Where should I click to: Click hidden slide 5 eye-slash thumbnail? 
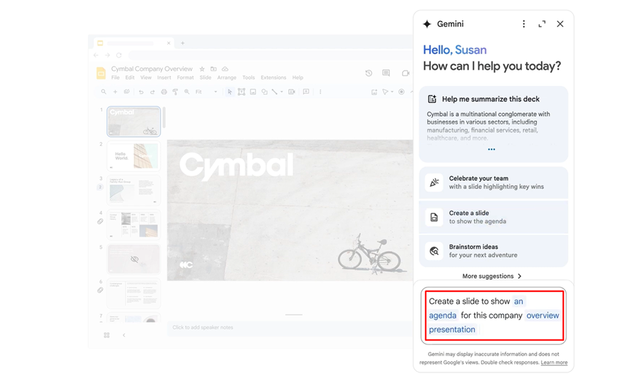[x=134, y=259]
